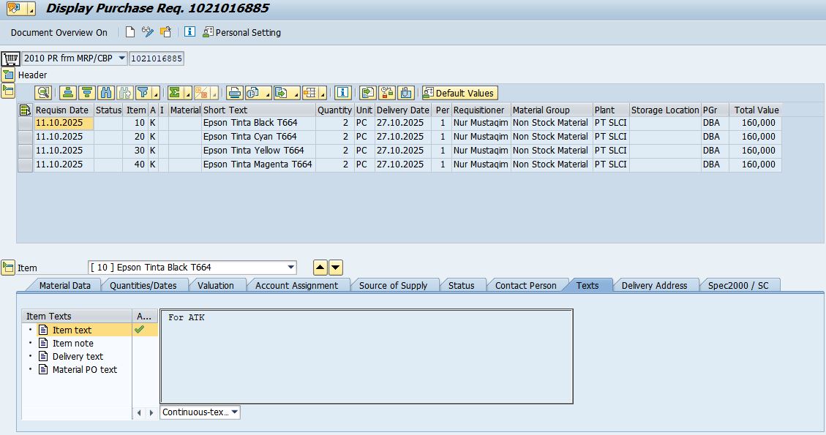826x435 pixels.
Task: Click the Default Values button
Action: click(x=459, y=93)
